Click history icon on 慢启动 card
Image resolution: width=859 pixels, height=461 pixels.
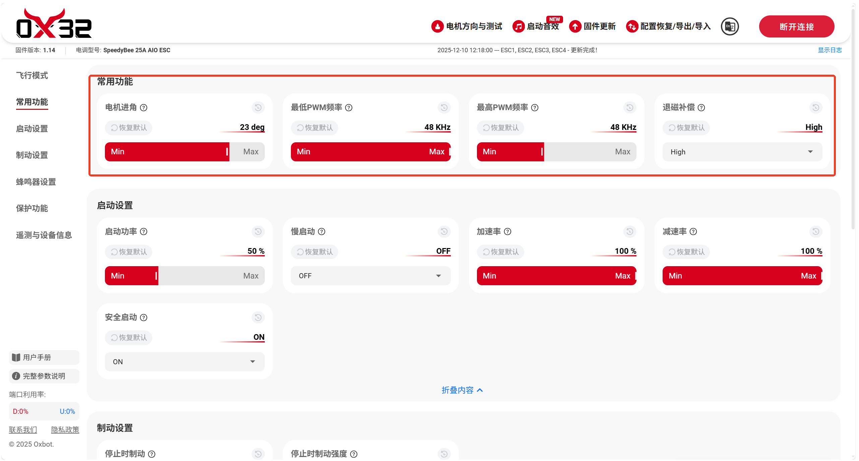[444, 231]
